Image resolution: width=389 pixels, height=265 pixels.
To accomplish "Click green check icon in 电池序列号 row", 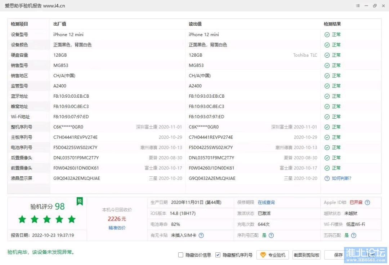I will point(327,147).
